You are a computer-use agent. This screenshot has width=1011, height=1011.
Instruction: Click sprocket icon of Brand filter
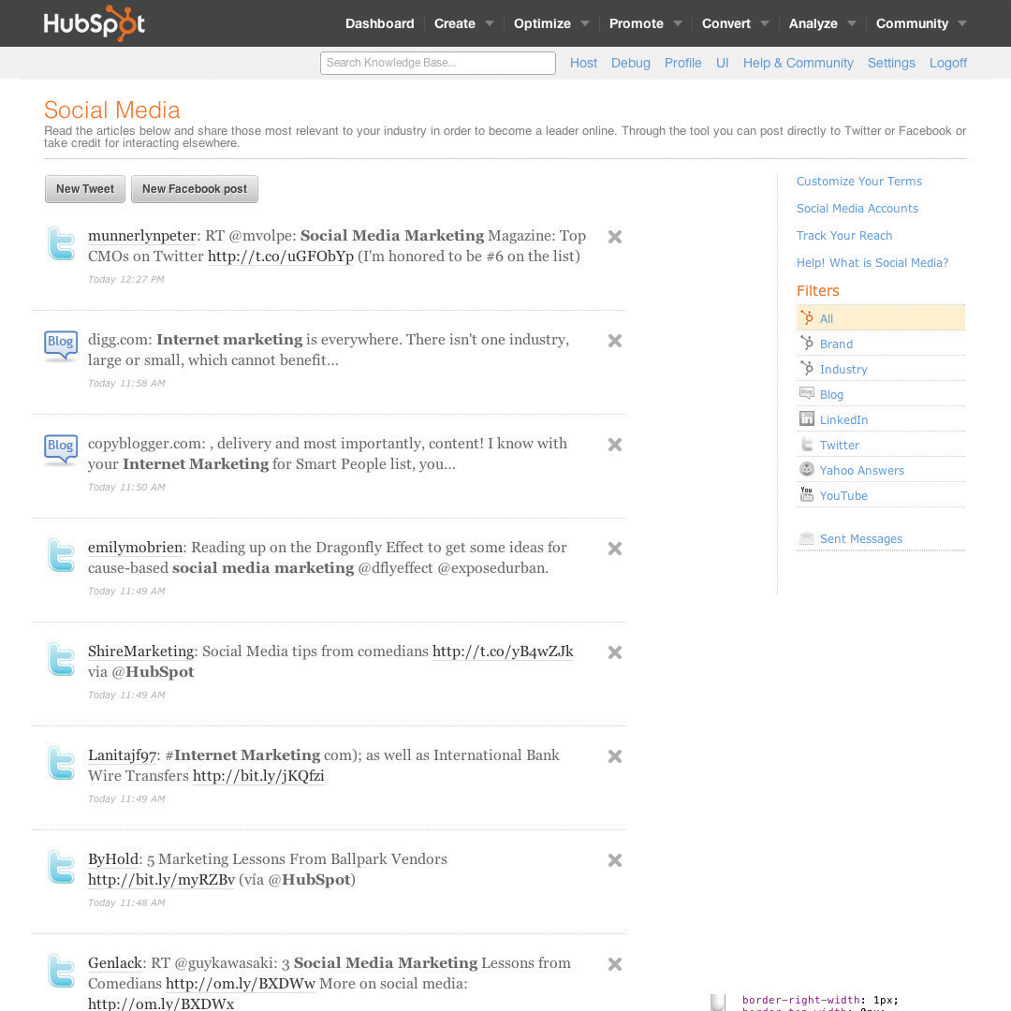[x=807, y=343]
